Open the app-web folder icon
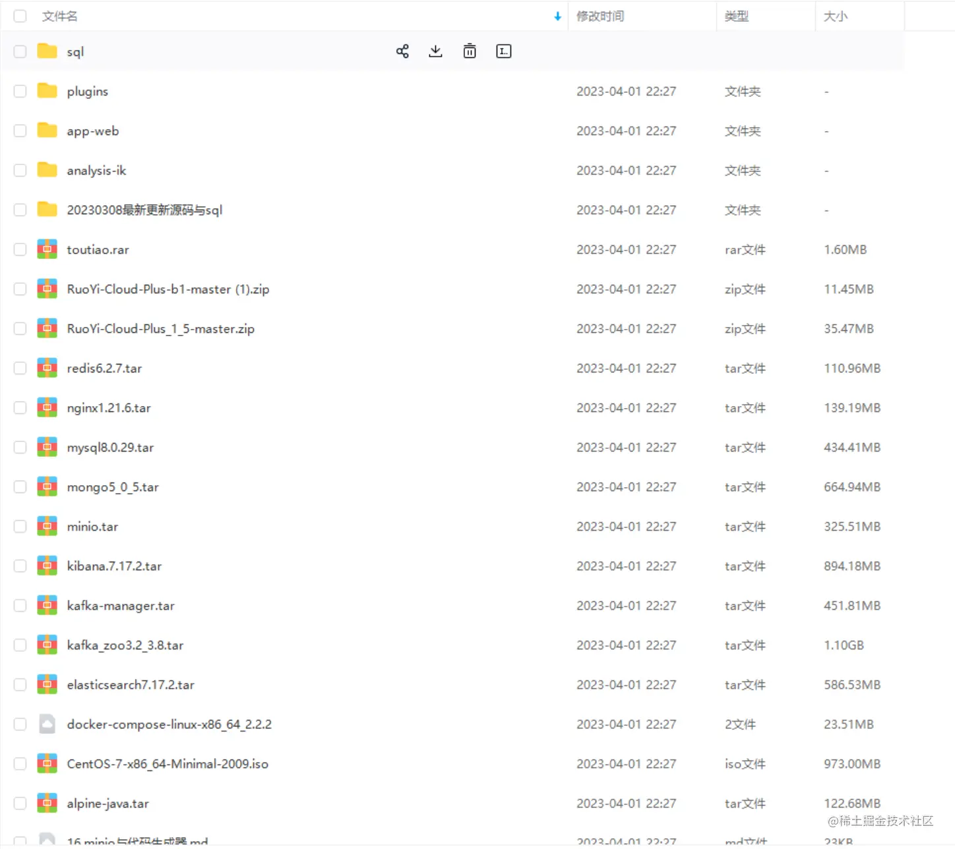 coord(47,131)
